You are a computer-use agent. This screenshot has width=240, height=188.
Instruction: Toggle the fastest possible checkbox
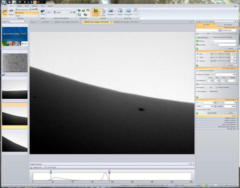tap(216, 87)
